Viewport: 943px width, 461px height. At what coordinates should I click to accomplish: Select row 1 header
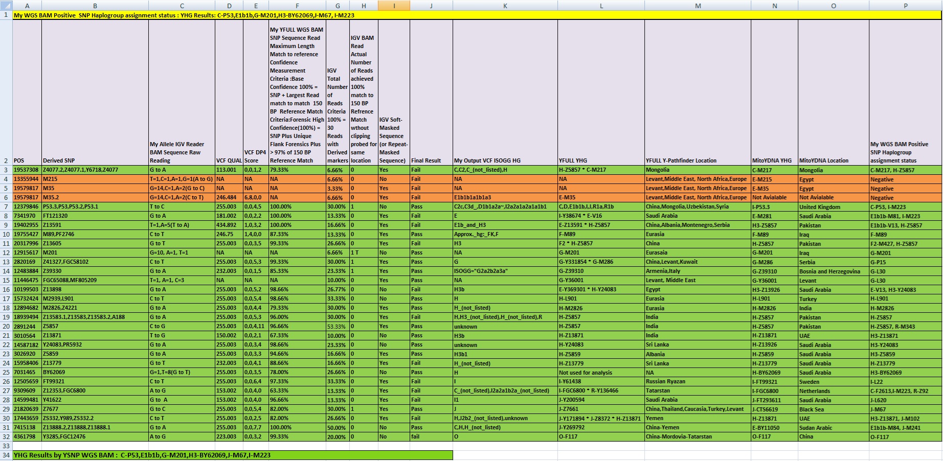[x=6, y=15]
